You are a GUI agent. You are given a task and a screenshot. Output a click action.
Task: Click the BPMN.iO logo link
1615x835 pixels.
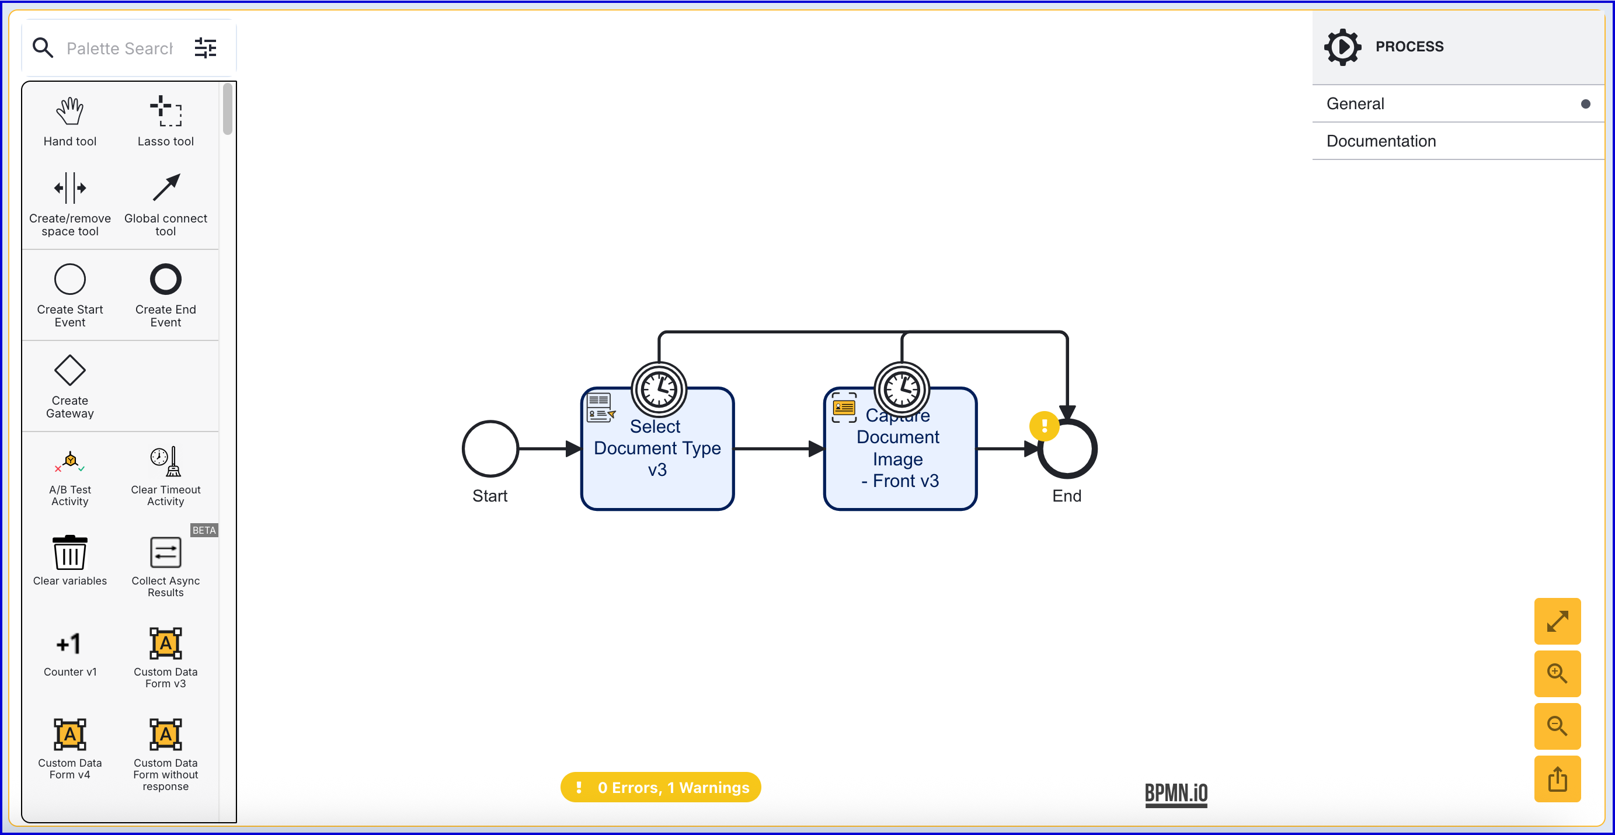[x=1175, y=794]
